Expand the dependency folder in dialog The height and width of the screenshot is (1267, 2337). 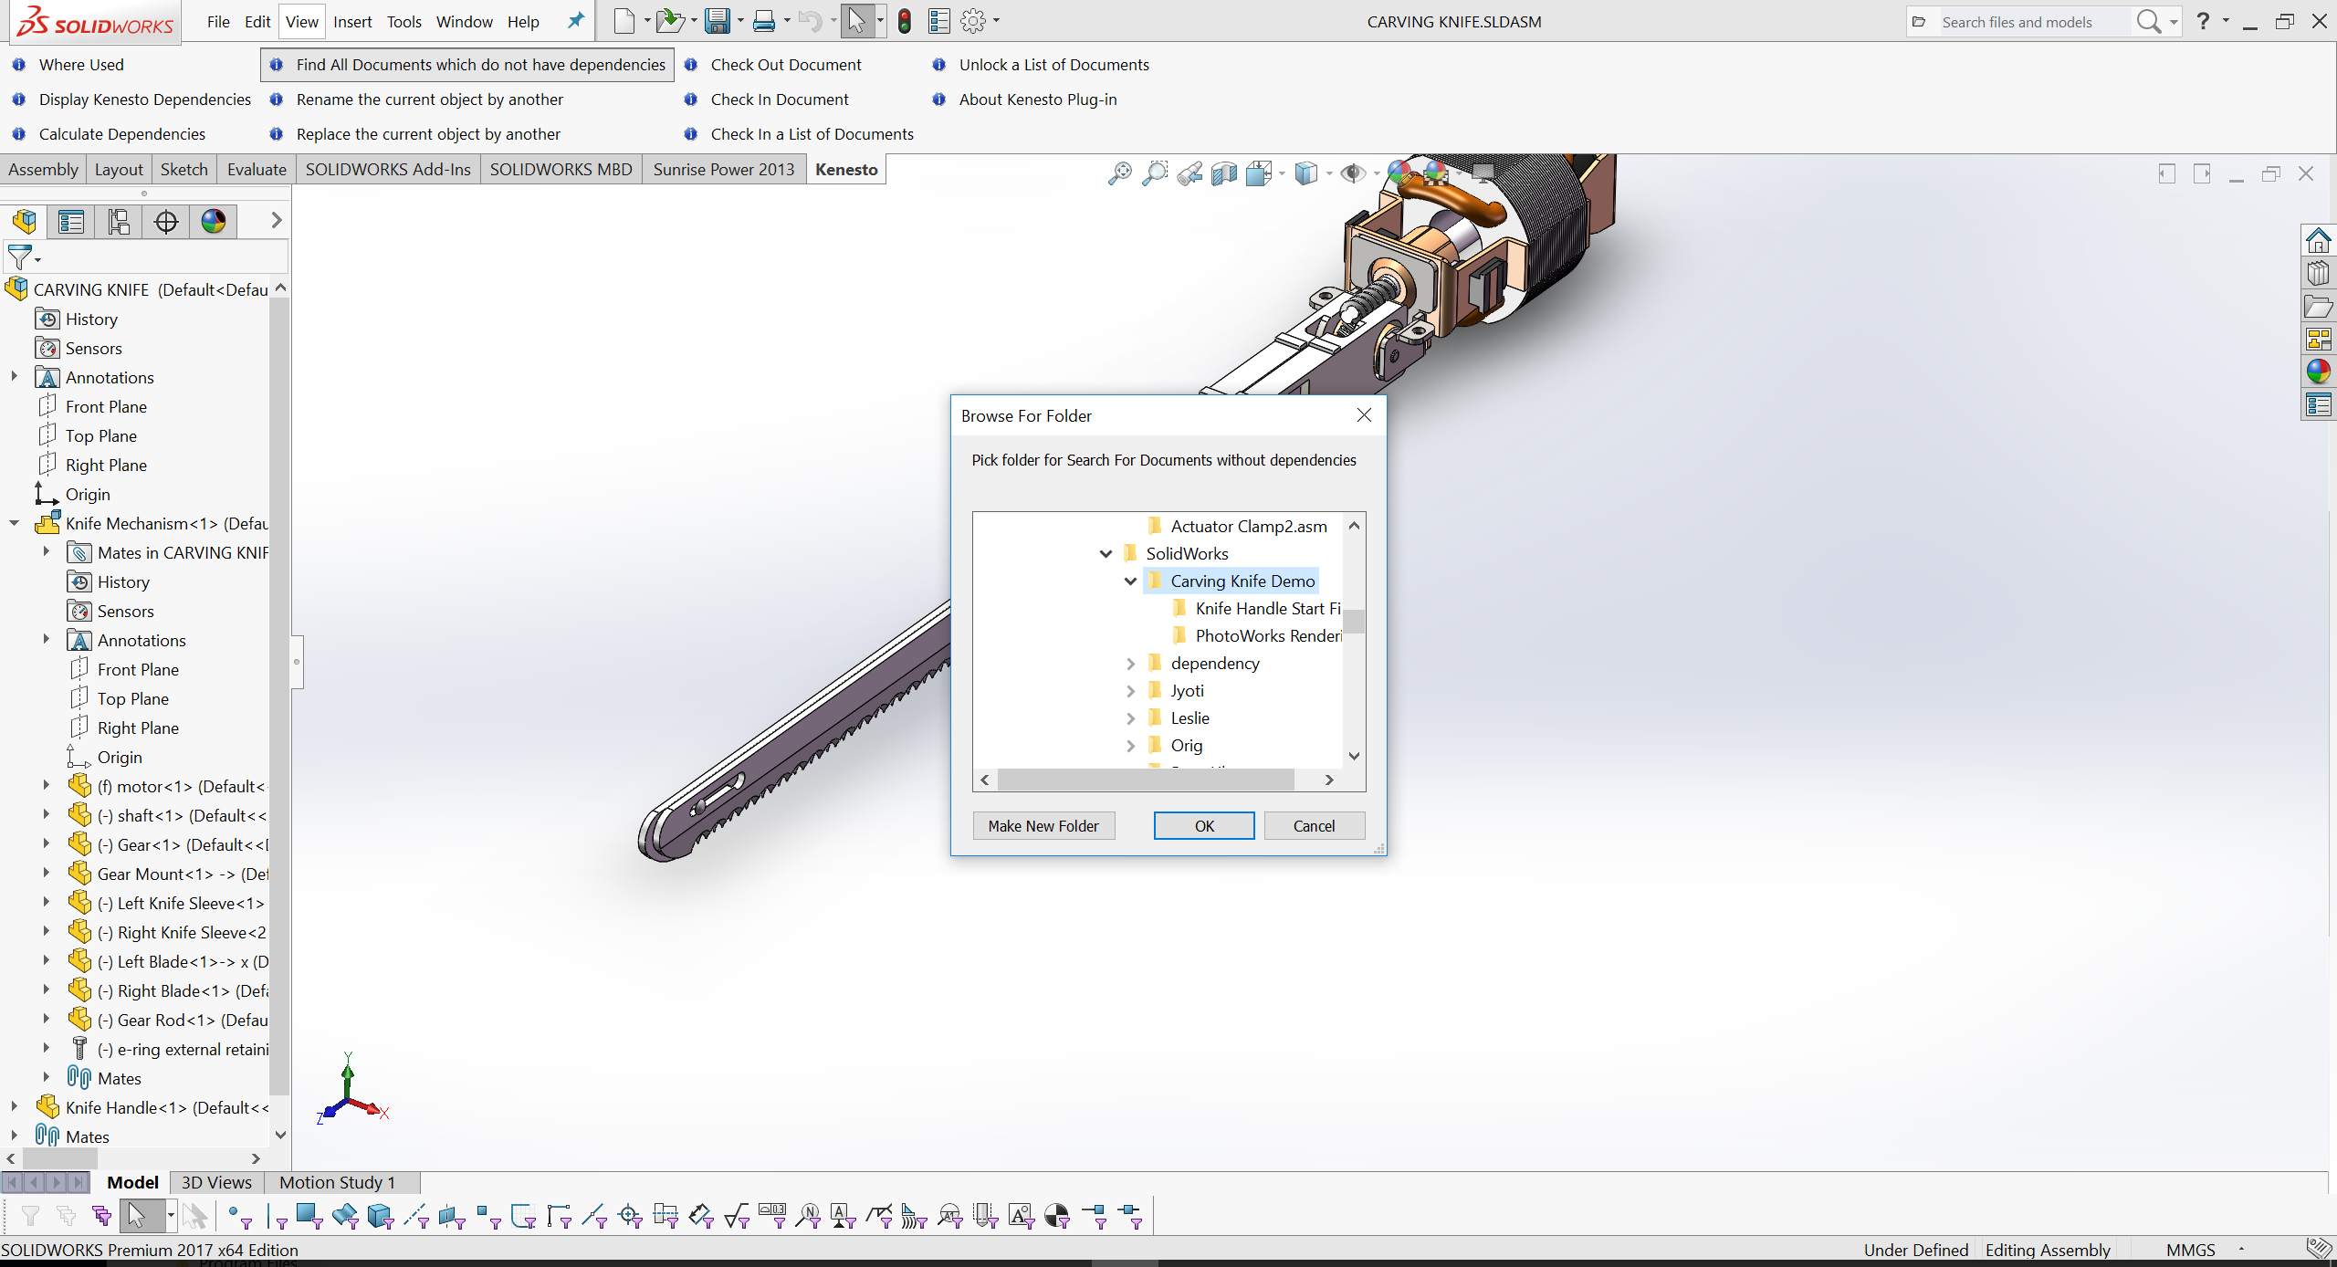tap(1130, 663)
